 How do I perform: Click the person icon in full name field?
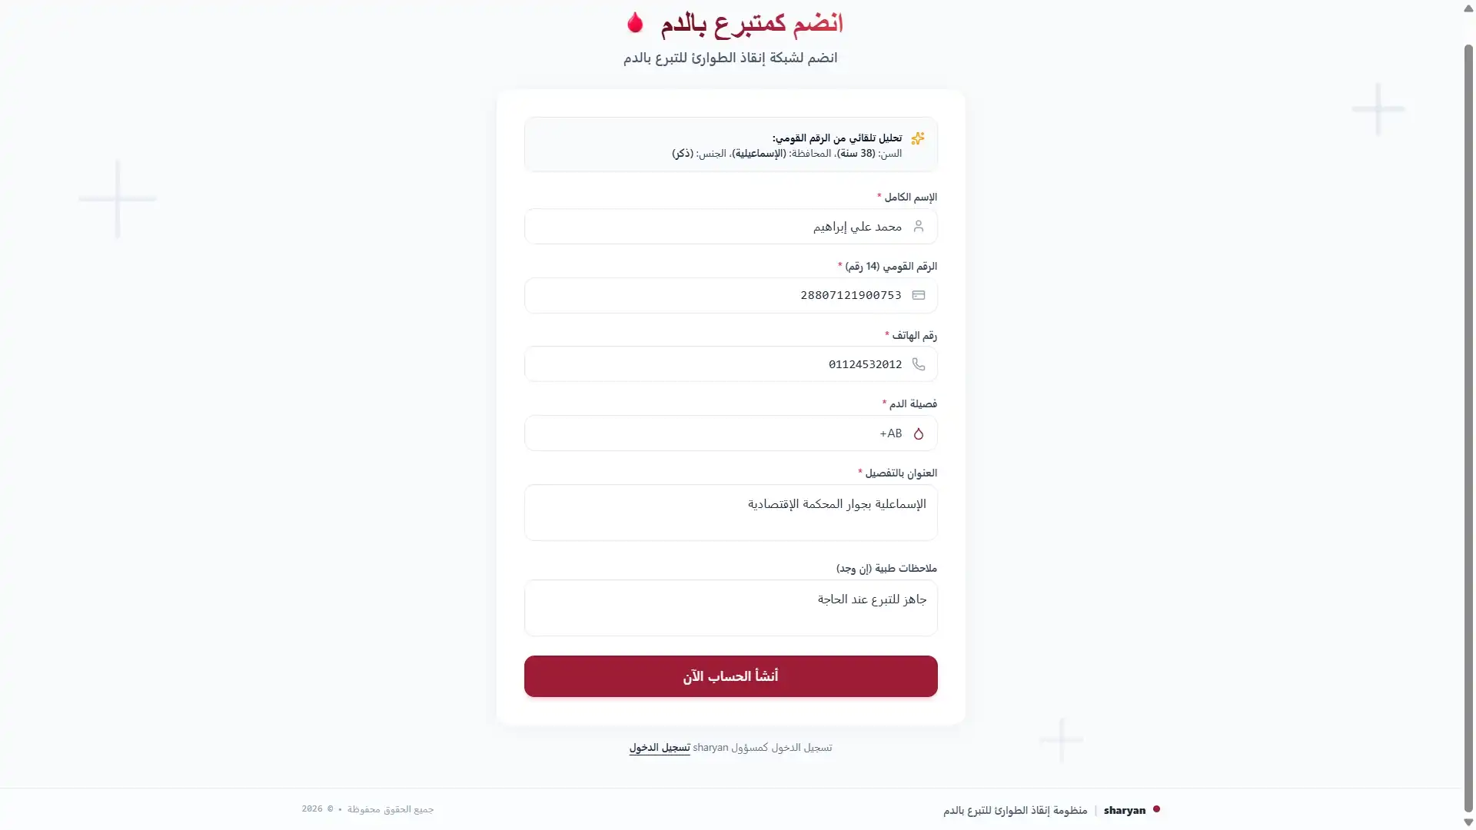pyautogui.click(x=918, y=226)
